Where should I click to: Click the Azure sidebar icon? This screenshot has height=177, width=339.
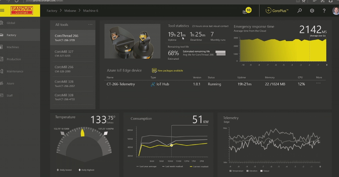pyautogui.click(x=1, y=83)
